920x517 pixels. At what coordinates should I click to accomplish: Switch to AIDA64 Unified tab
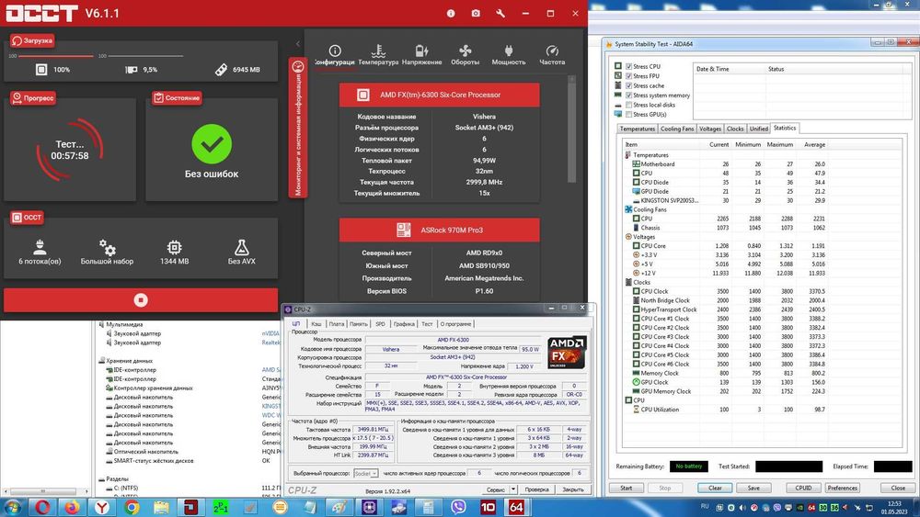[759, 129]
